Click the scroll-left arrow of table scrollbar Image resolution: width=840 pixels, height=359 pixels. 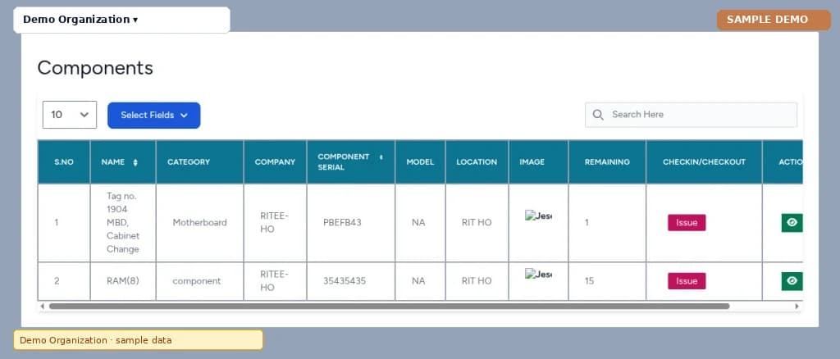pyautogui.click(x=43, y=307)
